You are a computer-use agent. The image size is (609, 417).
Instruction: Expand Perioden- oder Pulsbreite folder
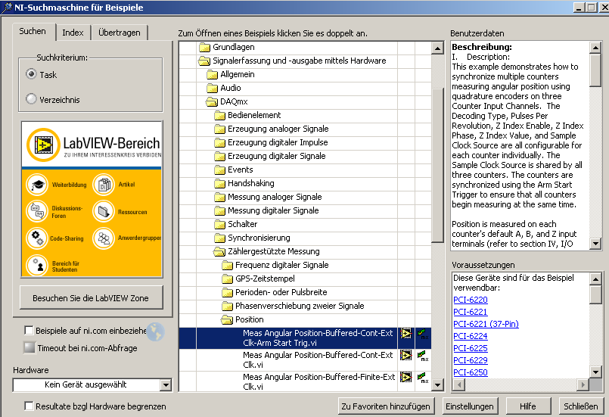(x=227, y=292)
